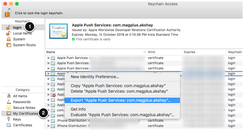Choose Export Apple Push Services menu item
The width and height of the screenshot is (244, 131).
[x=122, y=100]
